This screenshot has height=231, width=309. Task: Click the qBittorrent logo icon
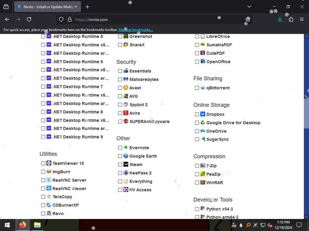pos(203,88)
